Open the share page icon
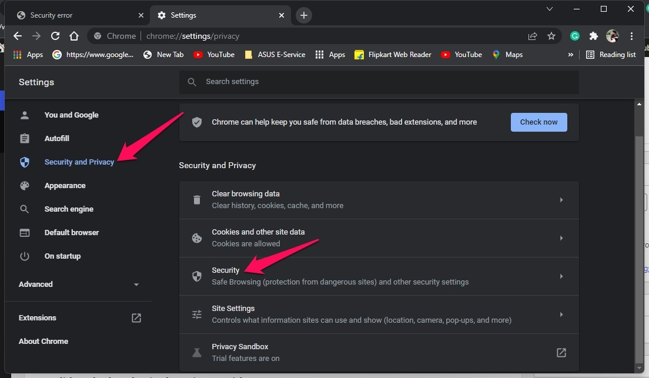The width and height of the screenshot is (649, 378). [533, 36]
